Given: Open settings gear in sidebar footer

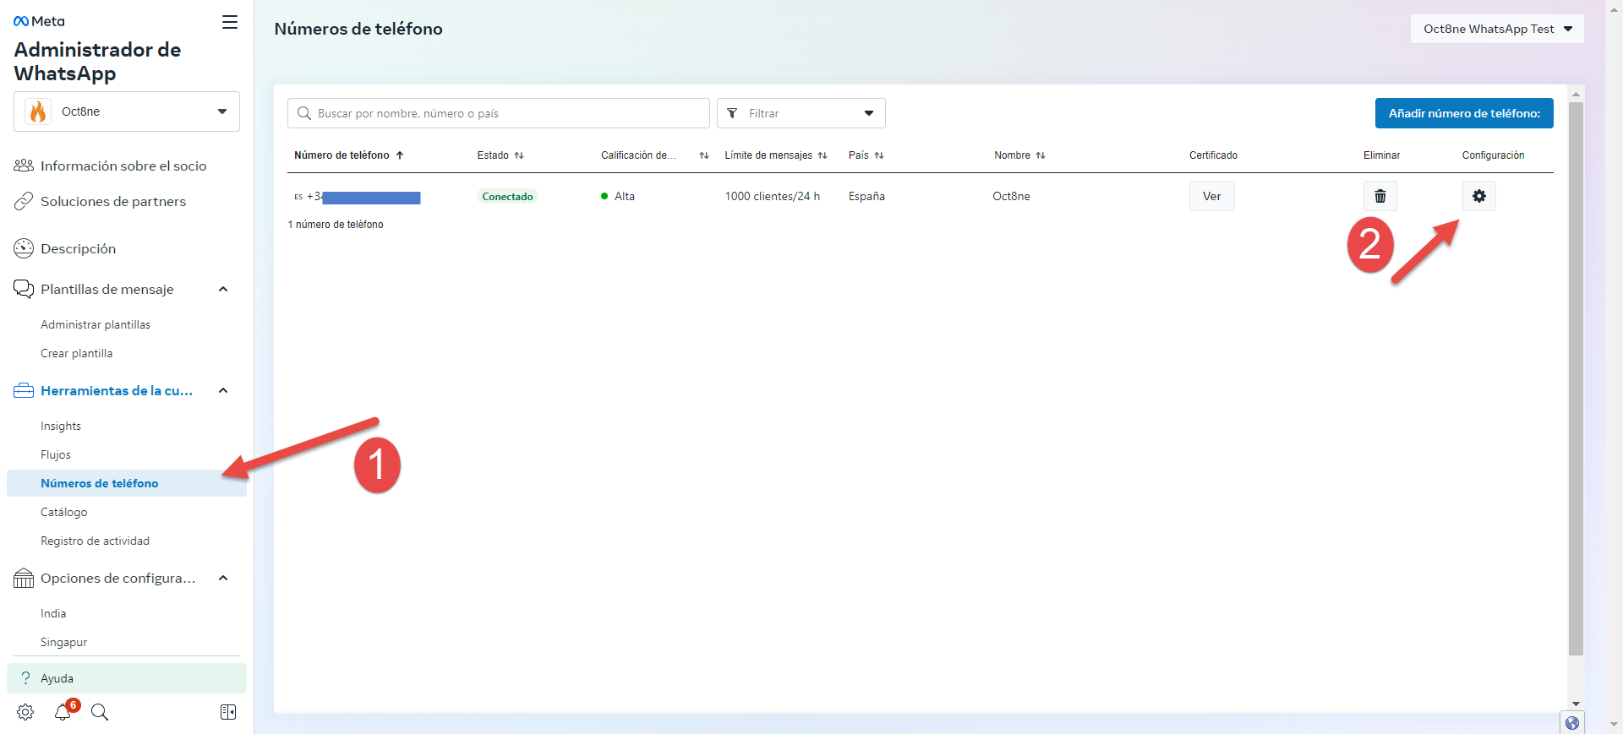Looking at the screenshot, I should click(25, 712).
